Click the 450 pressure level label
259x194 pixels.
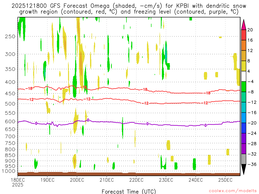10,93
